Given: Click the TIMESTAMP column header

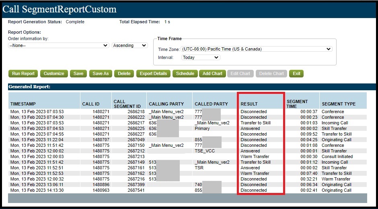Looking at the screenshot, I should [x=23, y=104].
